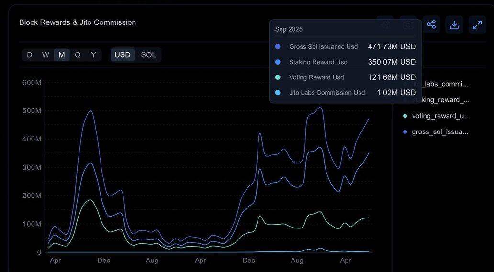494x272 pixels.
Task: Switch to daily (D) interval
Action: click(x=30, y=55)
